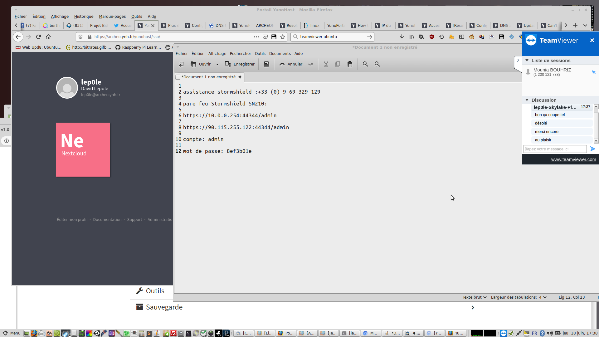Click the TeamViewer message input field
The height and width of the screenshot is (337, 599).
pos(555,149)
